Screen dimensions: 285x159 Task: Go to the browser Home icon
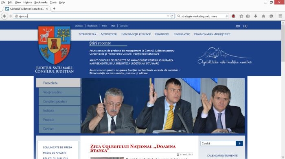coord(263,16)
